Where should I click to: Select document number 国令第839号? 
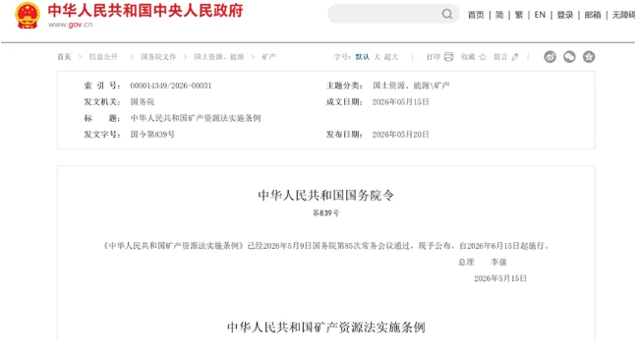152,135
